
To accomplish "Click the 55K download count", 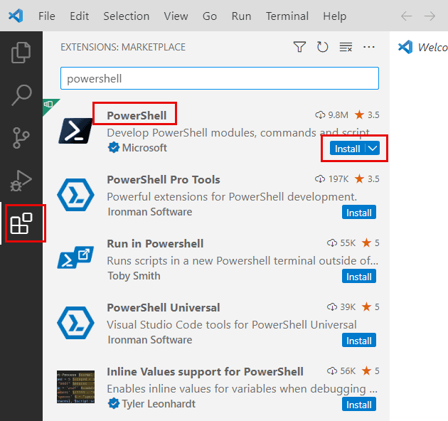I will click(x=348, y=243).
